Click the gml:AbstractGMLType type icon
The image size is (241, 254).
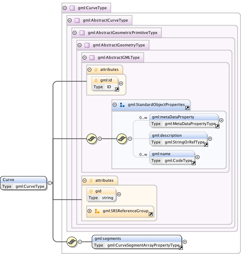[92, 57]
